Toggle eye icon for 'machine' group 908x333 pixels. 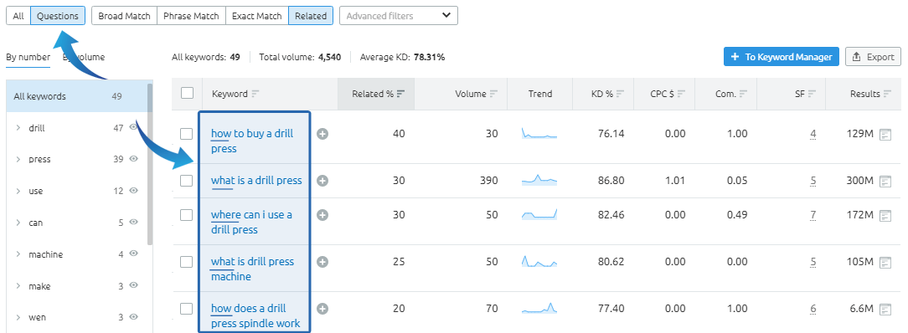coord(134,254)
